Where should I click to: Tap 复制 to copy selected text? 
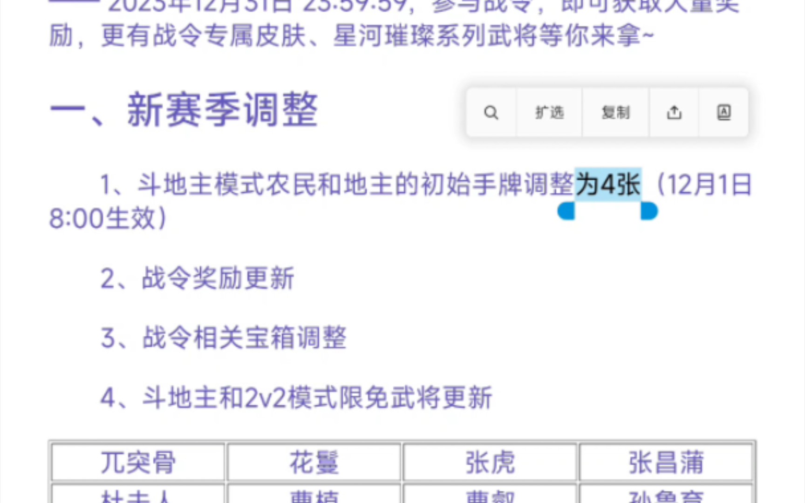[615, 112]
